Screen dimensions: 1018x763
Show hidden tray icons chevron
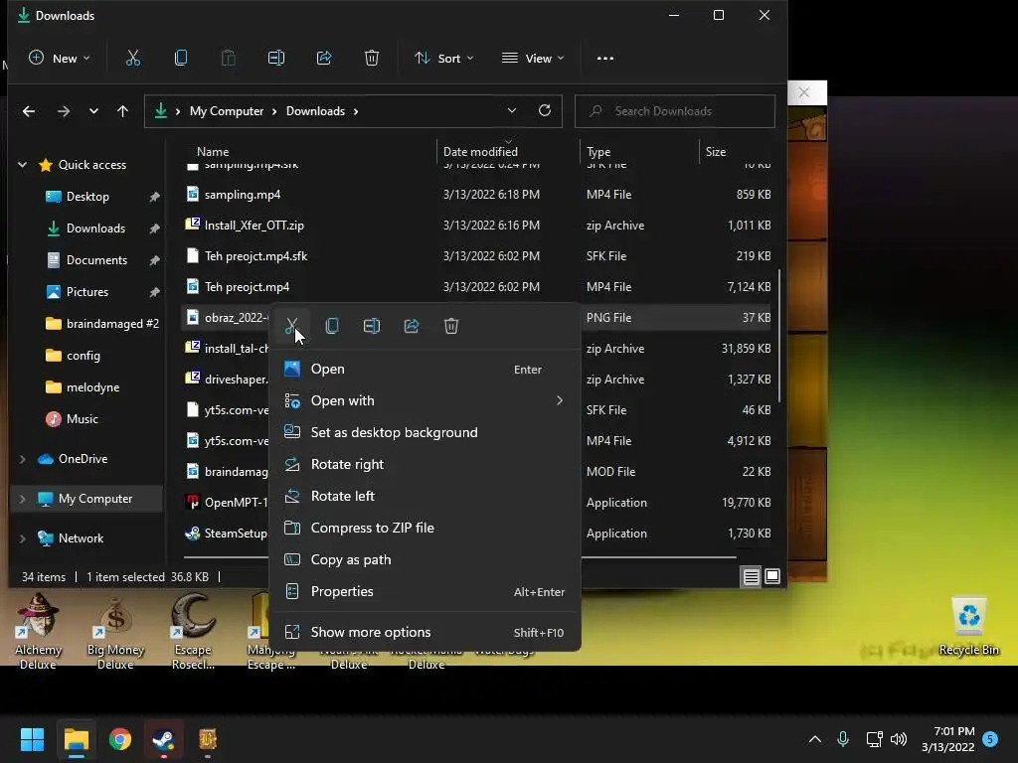pyautogui.click(x=815, y=739)
